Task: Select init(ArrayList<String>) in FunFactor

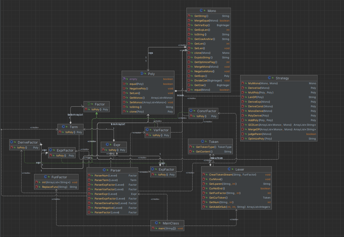Action: click(57, 182)
